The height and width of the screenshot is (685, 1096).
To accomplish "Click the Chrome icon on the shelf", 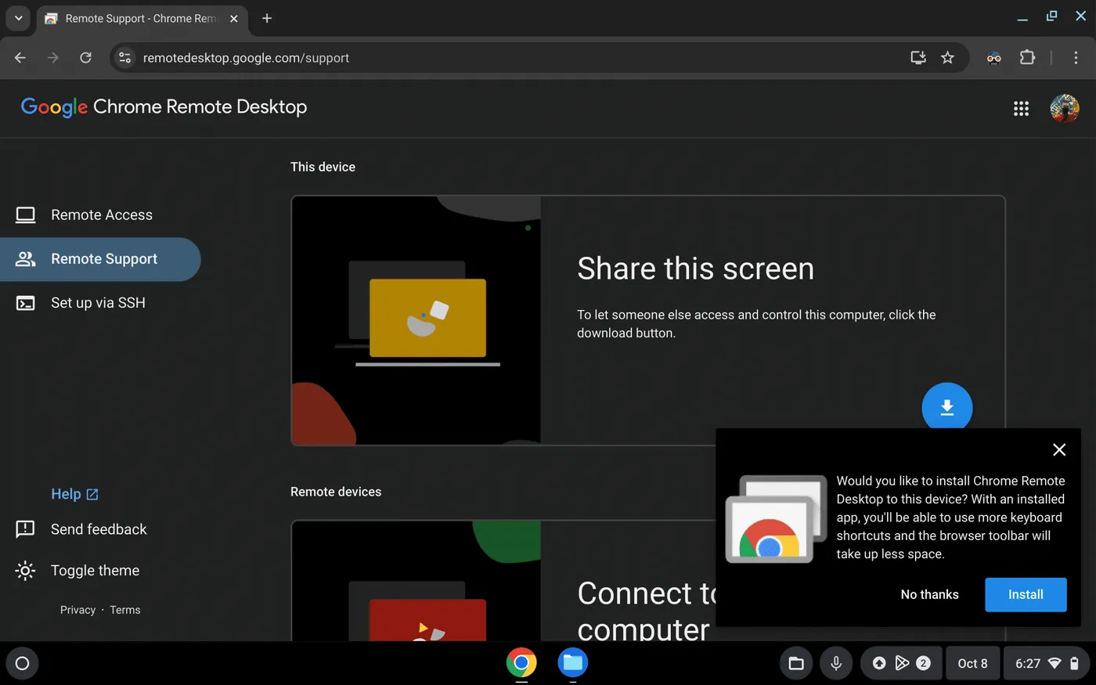I will pyautogui.click(x=521, y=662).
